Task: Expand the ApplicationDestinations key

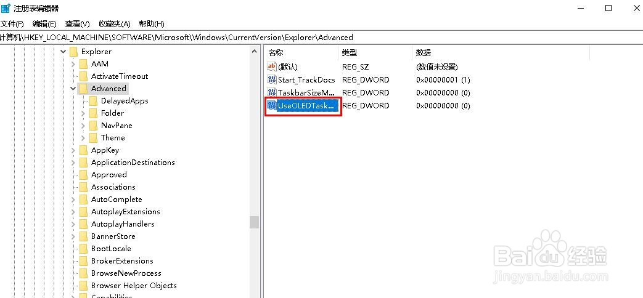Action: pyautogui.click(x=73, y=163)
